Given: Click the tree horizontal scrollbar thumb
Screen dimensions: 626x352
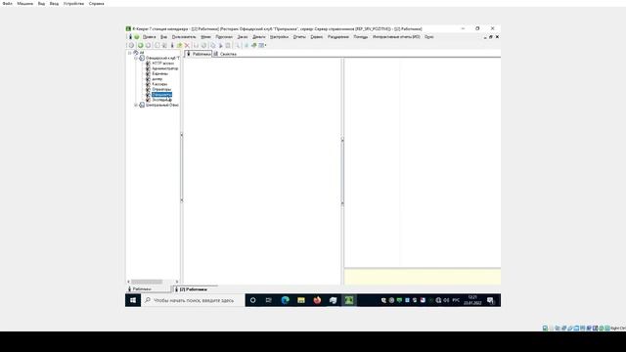Looking at the screenshot, I should tap(147, 282).
